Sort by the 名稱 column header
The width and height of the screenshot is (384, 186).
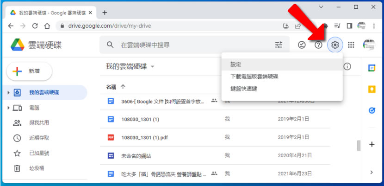click(x=111, y=87)
